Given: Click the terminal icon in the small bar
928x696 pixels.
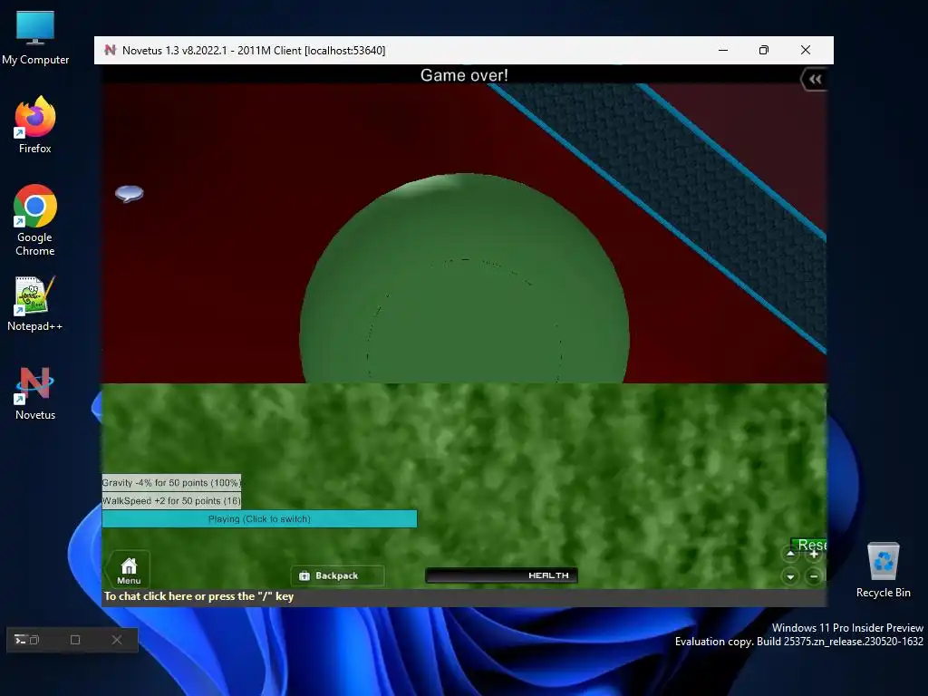Looking at the screenshot, I should 20,640.
